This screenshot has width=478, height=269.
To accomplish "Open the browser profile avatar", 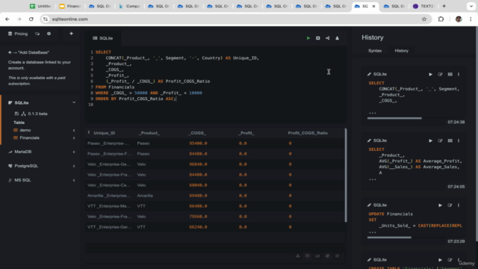I will 459,19.
